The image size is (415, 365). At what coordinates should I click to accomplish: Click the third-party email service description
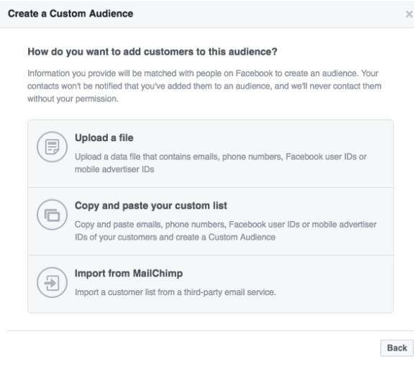[x=175, y=292]
